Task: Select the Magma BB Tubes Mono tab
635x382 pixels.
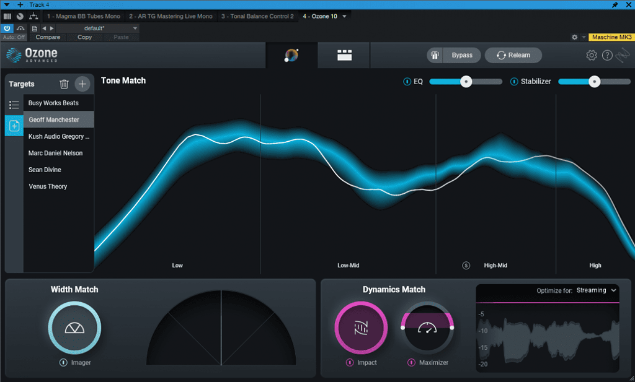Action: click(84, 16)
